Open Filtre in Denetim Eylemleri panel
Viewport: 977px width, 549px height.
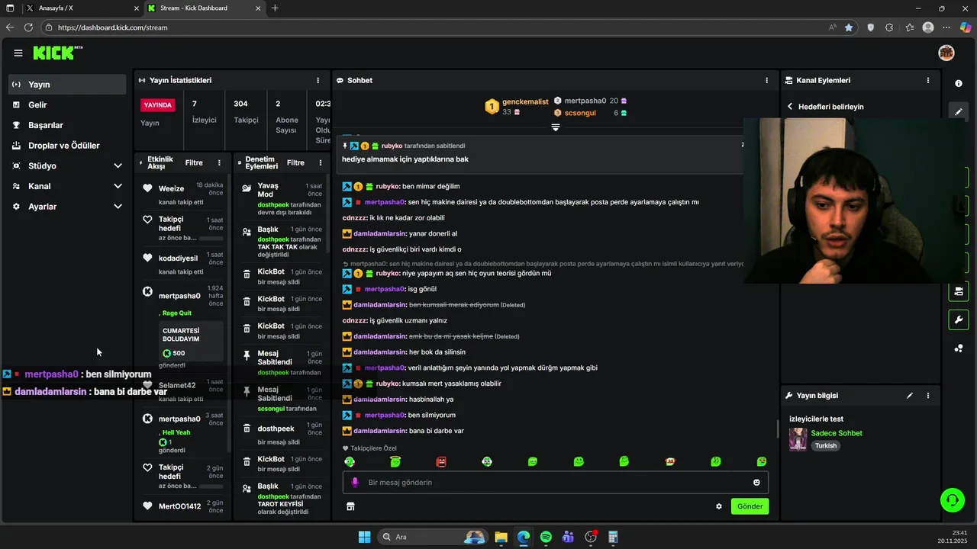[x=295, y=162]
